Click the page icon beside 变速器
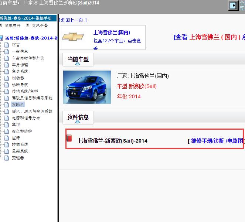 click(7, 158)
